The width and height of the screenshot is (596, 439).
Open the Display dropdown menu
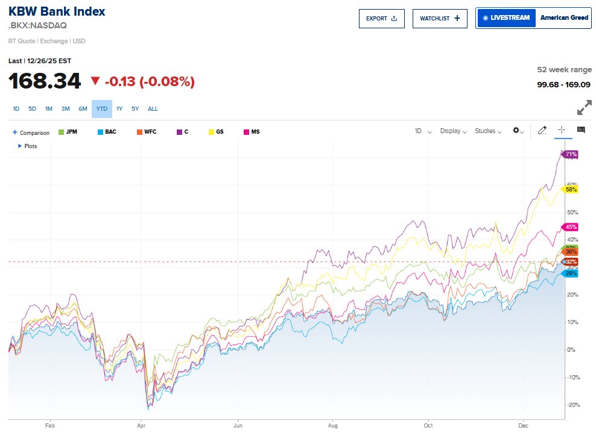click(x=453, y=131)
